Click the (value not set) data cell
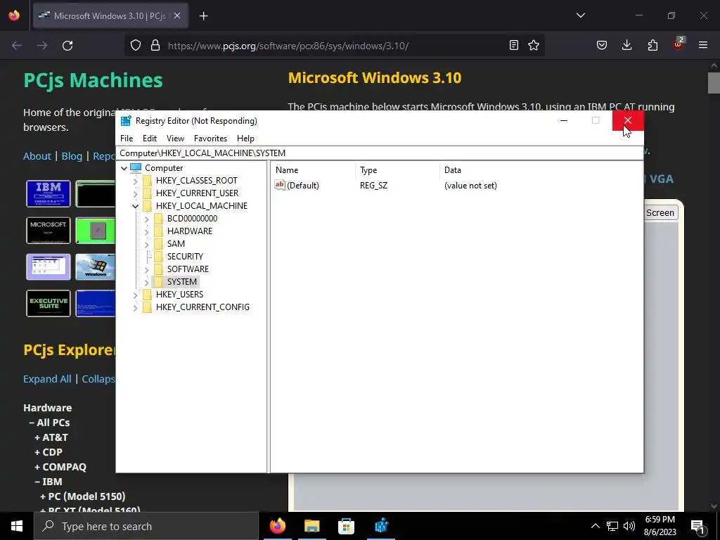The height and width of the screenshot is (540, 720). (x=470, y=186)
